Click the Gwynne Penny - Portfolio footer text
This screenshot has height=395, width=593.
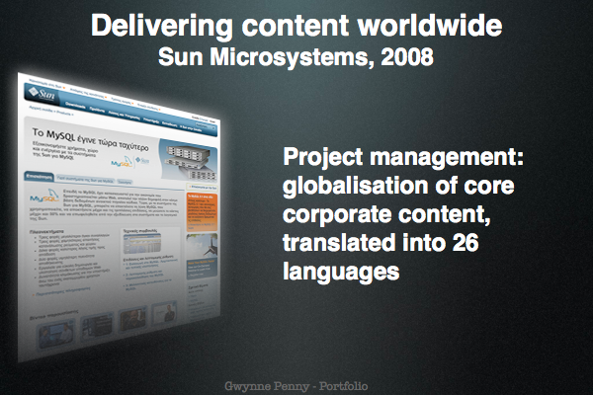pos(296,386)
